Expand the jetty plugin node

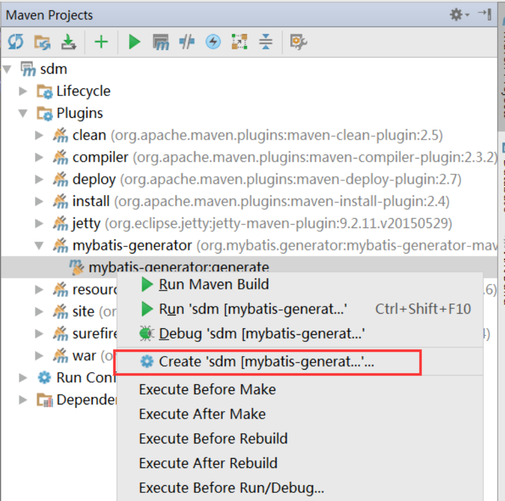[x=39, y=223]
